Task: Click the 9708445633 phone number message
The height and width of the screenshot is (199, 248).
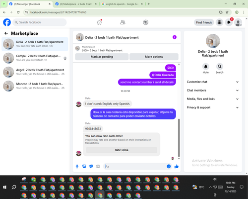Action: point(93,129)
